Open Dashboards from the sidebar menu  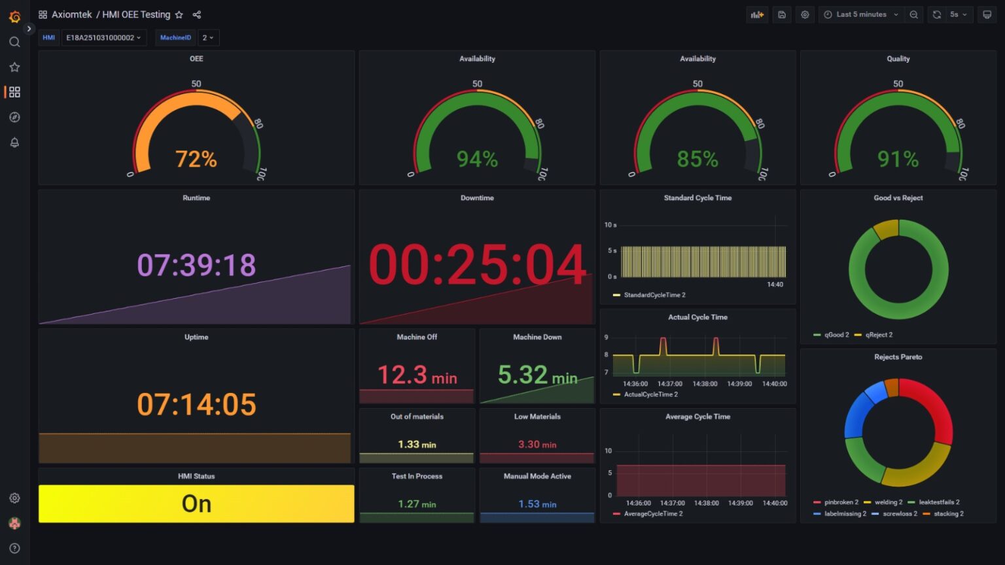coord(14,92)
